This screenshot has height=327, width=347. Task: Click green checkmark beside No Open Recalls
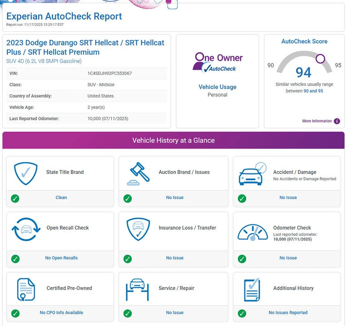[15, 258]
